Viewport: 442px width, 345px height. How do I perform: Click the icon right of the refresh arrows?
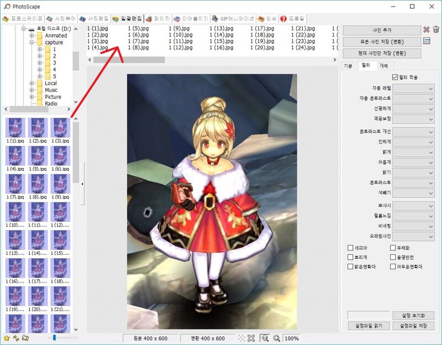coord(25,338)
